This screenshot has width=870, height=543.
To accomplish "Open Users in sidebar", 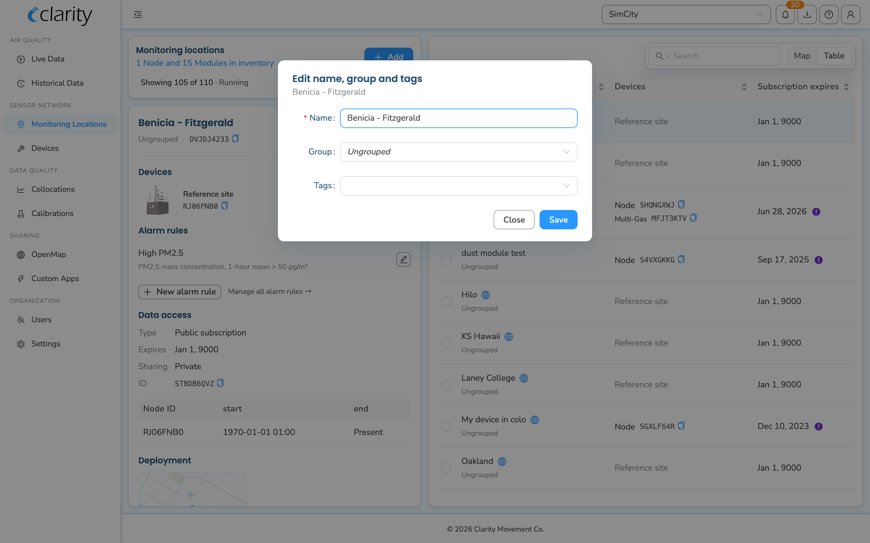I will 60,320.
